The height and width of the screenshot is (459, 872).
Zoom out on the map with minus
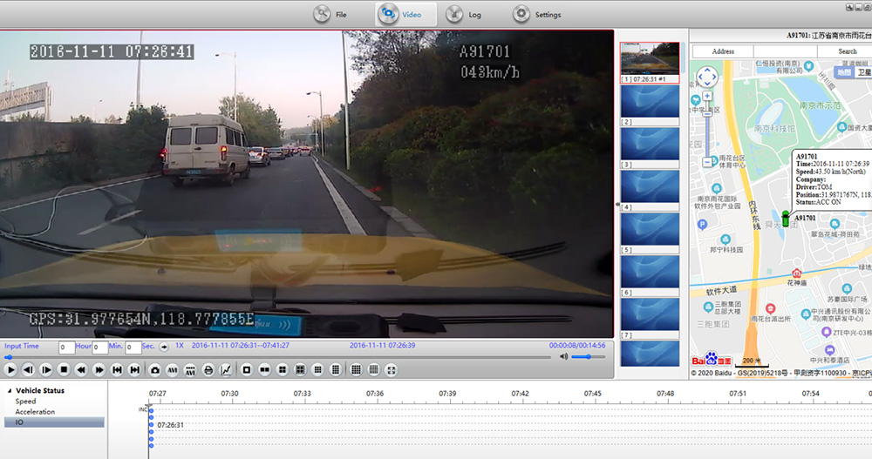coord(707,162)
